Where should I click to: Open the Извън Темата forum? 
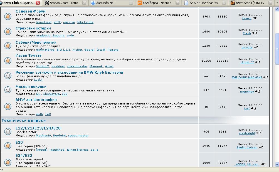(x=28, y=56)
